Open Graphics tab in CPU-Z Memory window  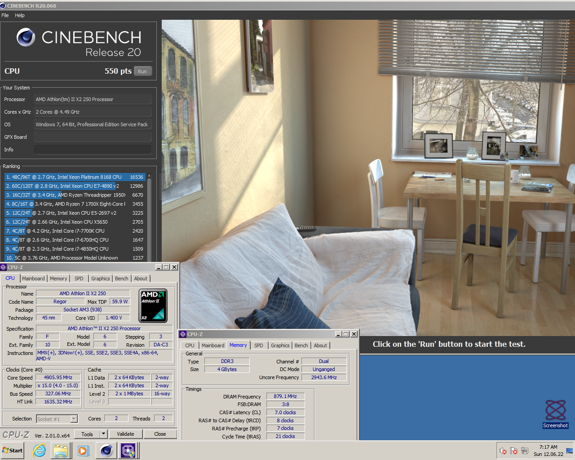[x=280, y=345]
